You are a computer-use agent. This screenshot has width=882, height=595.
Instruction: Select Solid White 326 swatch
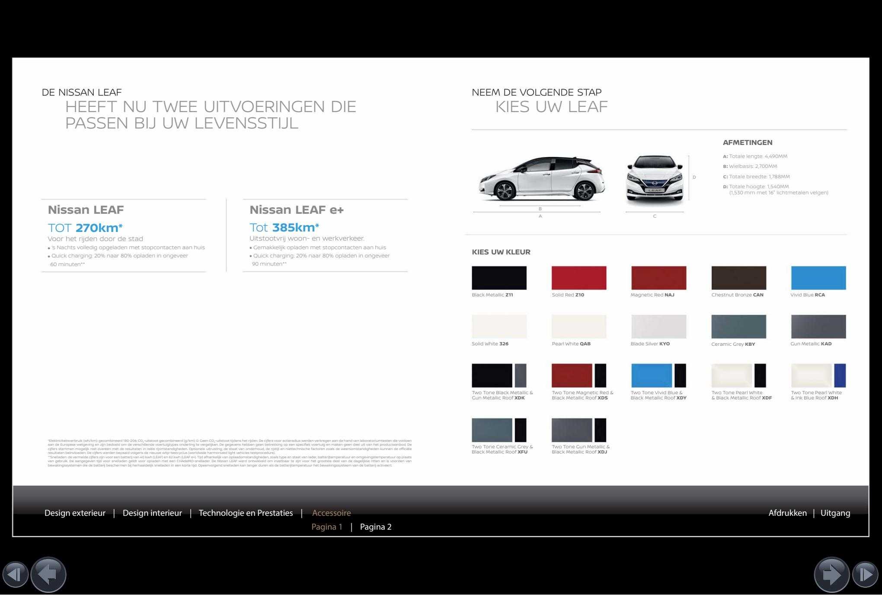[499, 327]
